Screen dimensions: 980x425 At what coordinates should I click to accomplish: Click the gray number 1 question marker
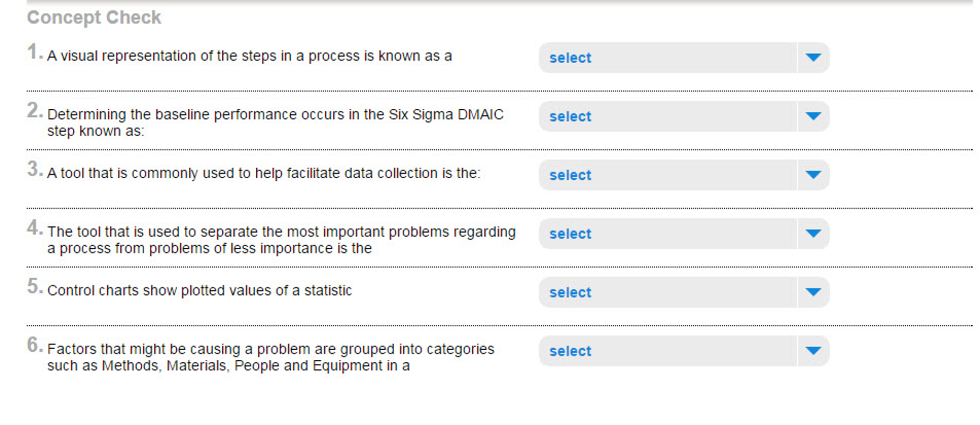(34, 50)
